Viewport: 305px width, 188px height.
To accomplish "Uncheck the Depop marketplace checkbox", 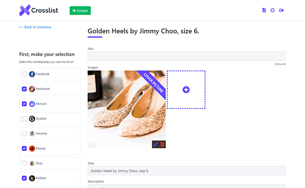I will [x=24, y=148].
